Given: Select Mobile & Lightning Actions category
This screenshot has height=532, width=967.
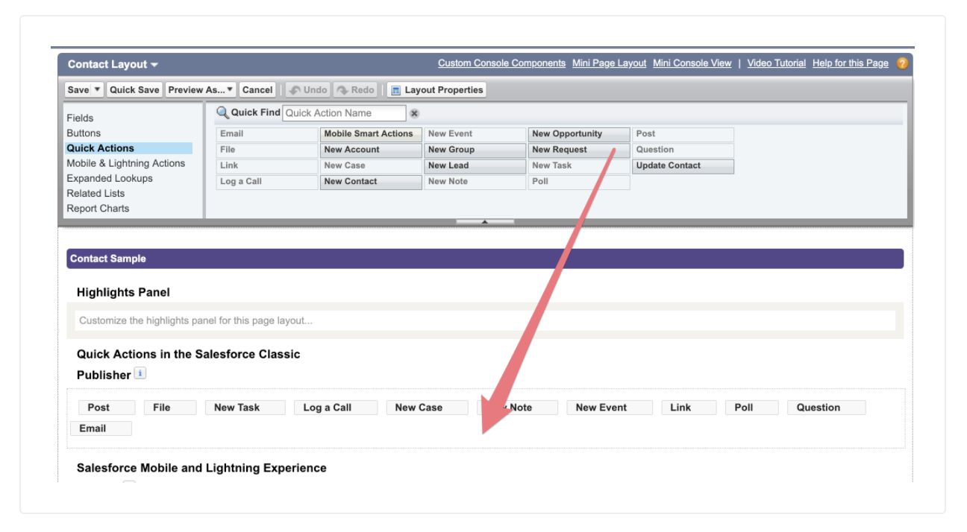Looking at the screenshot, I should pyautogui.click(x=126, y=163).
